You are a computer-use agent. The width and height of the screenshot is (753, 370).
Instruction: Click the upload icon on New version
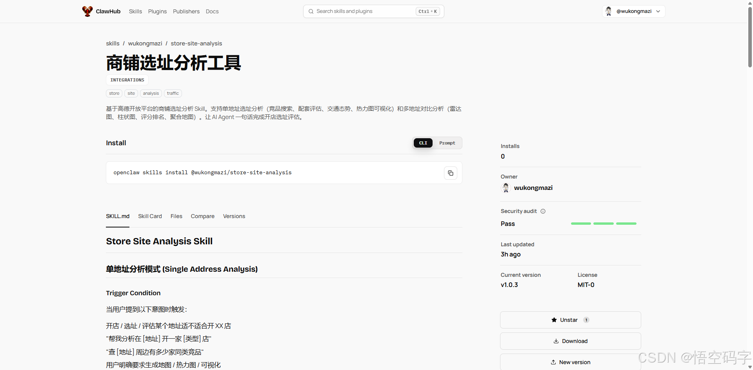pyautogui.click(x=553, y=362)
